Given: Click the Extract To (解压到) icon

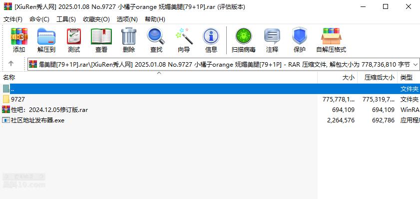Looking at the screenshot, I should [x=46, y=36].
